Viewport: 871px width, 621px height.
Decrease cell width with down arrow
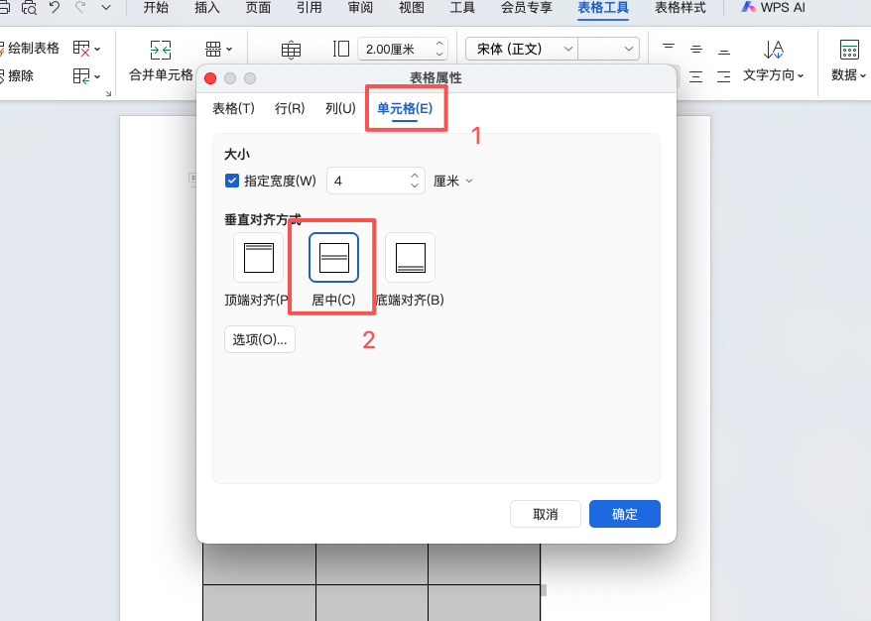(x=415, y=186)
